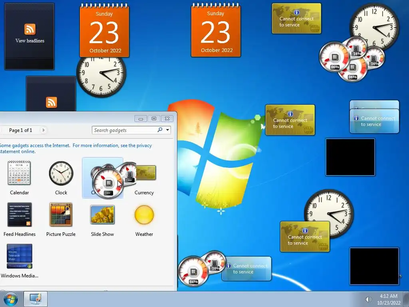Click the black slide show gadget bottom-right
This screenshot has height=307, width=409.
point(374,266)
